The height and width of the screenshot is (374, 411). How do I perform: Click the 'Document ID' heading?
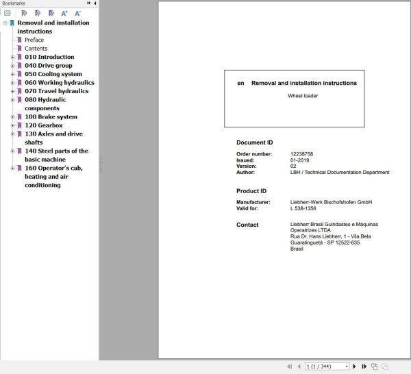(255, 142)
